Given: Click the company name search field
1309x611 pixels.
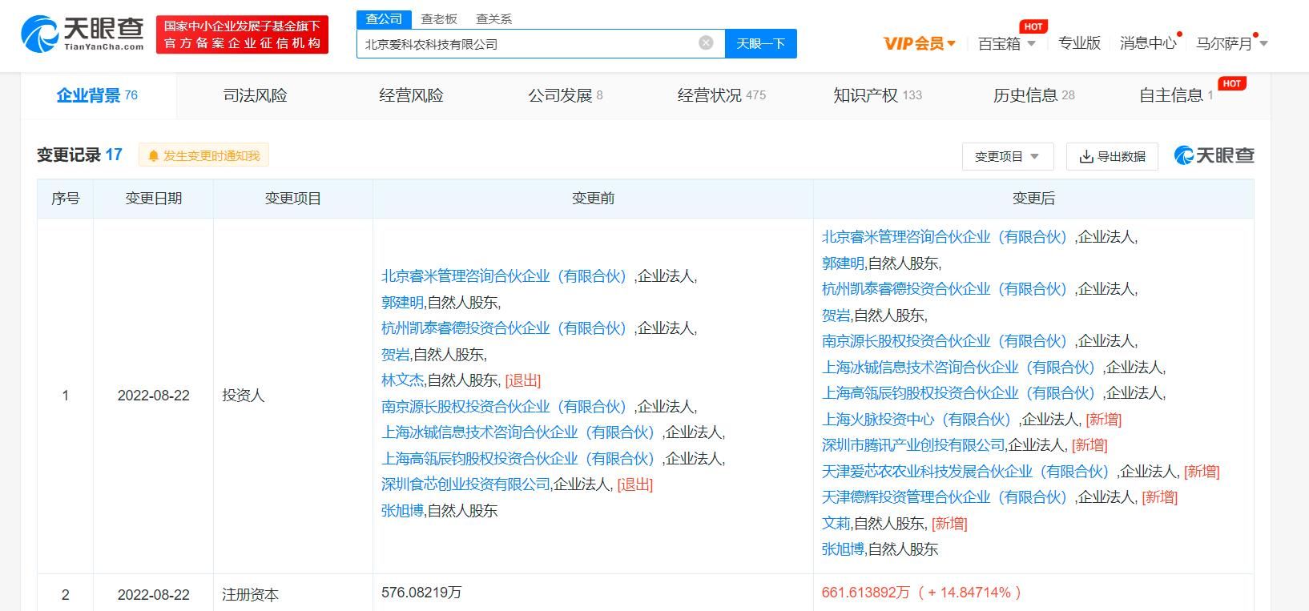Looking at the screenshot, I should [529, 44].
